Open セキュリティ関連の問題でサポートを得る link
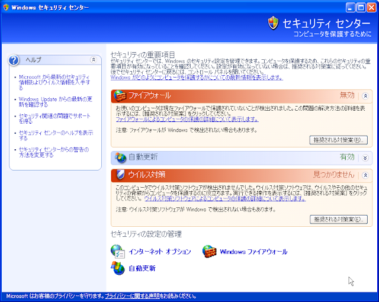379x302 pixels. pyautogui.click(x=54, y=118)
